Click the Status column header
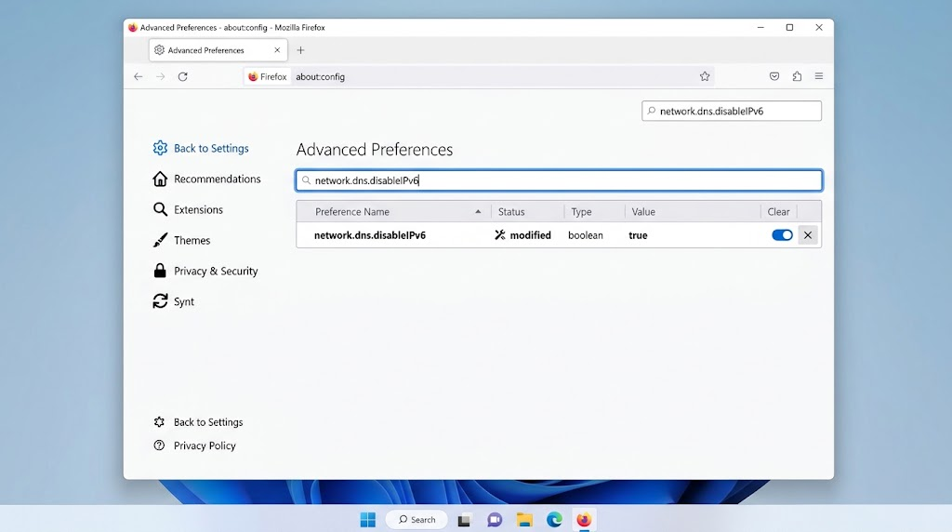Image resolution: width=952 pixels, height=532 pixels. [x=527, y=211]
